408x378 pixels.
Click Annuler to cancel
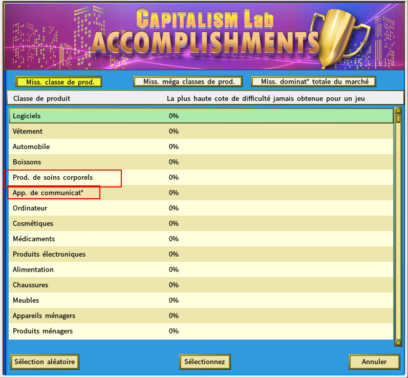[x=374, y=362]
